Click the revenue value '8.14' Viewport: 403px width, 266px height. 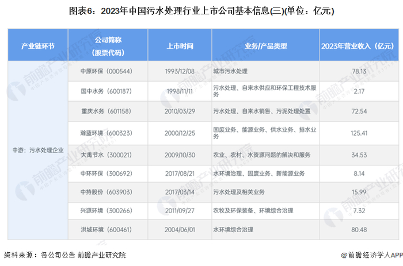(359, 174)
